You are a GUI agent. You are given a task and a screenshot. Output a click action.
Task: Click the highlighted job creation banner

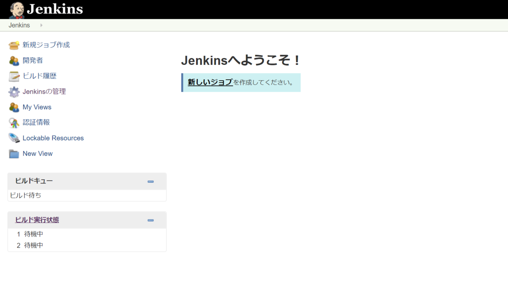tap(241, 83)
